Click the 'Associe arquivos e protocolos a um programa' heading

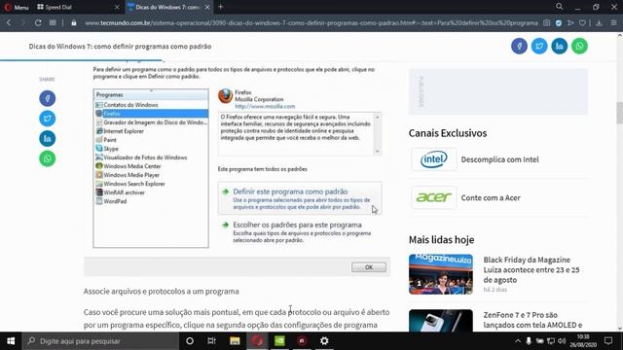coord(162,292)
